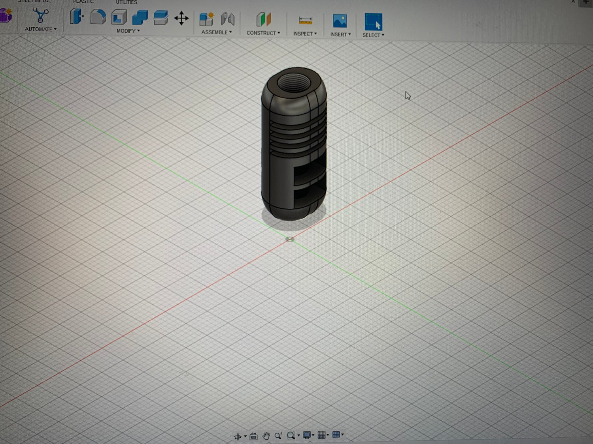Screen dimensions: 593x444
Task: Click the Look At icon
Action: pos(253,436)
